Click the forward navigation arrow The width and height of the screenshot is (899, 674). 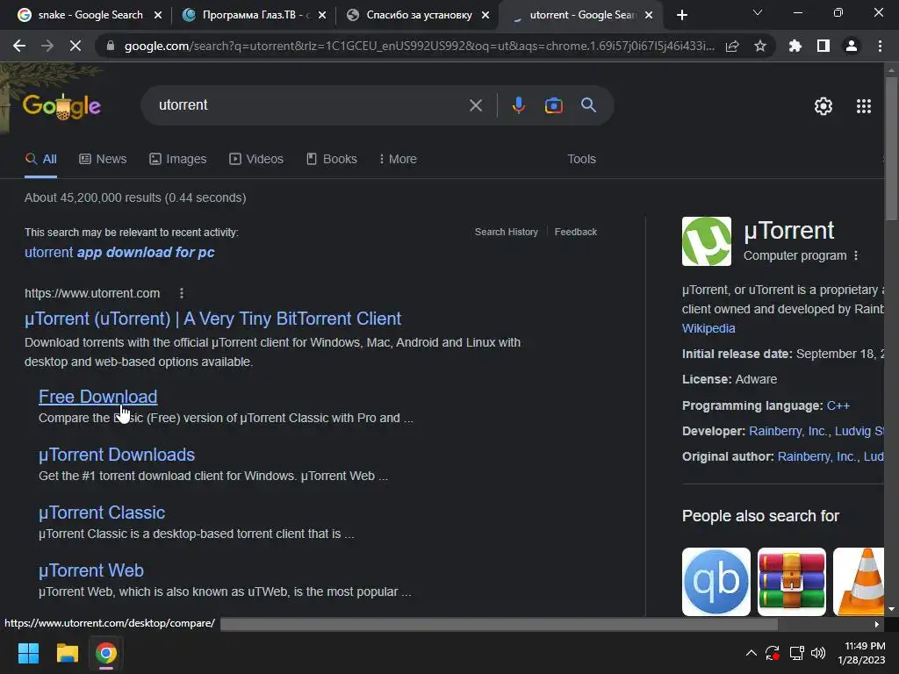pos(47,46)
